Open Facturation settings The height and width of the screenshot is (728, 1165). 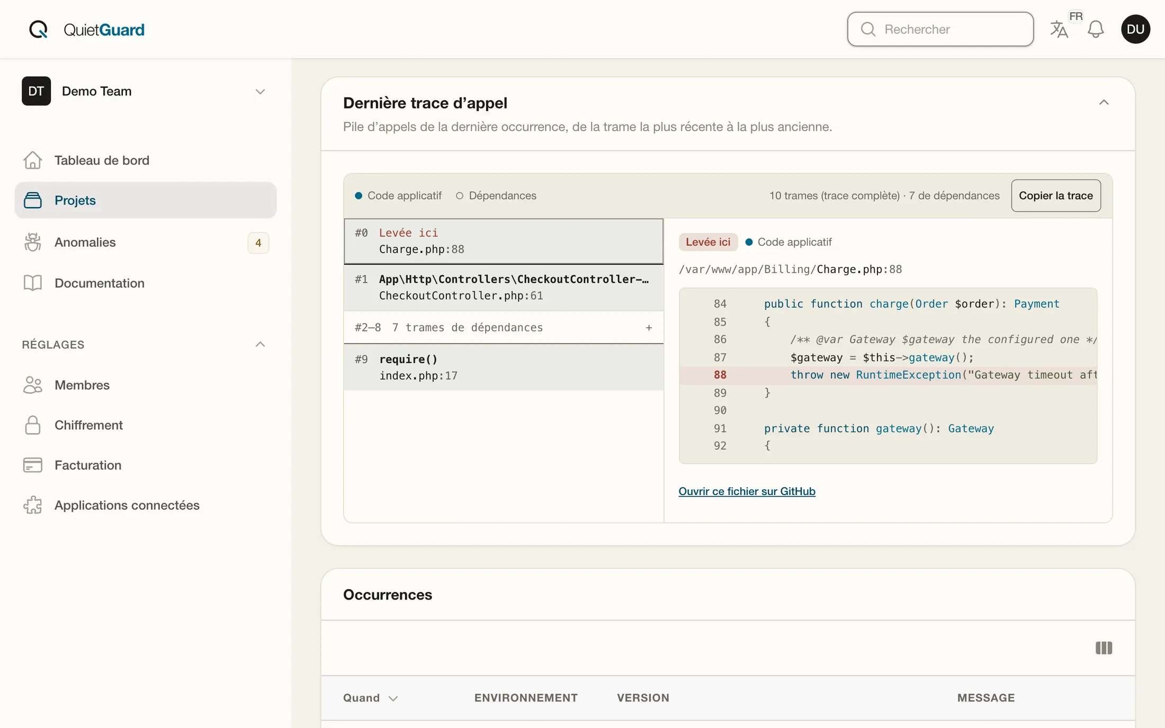pos(146,465)
